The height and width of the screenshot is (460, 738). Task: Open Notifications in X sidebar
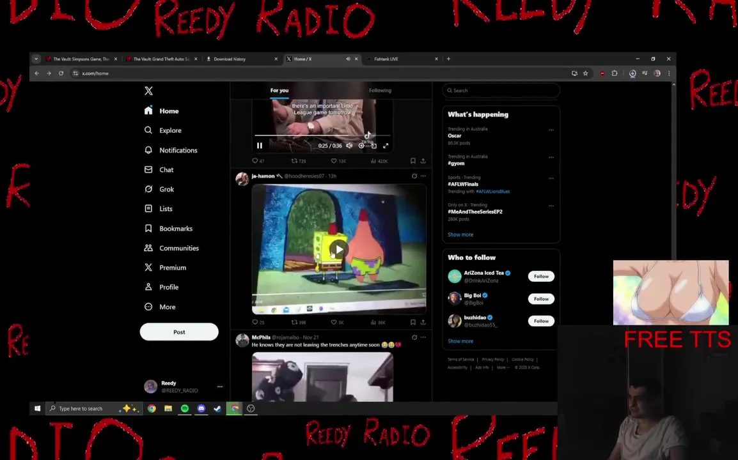coord(171,150)
